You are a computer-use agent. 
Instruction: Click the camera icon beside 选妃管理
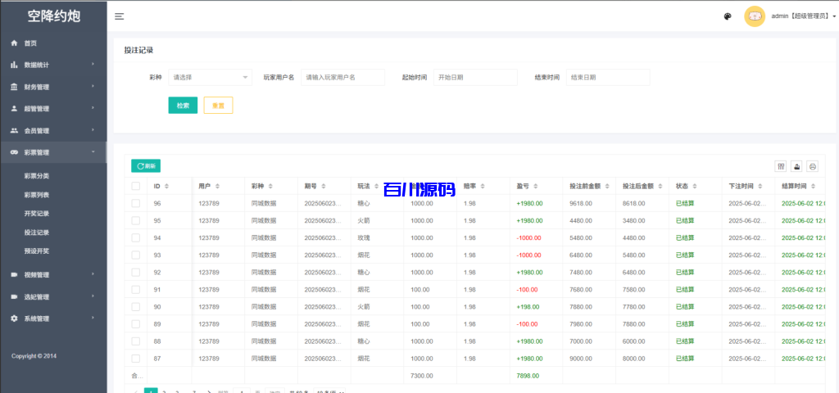tap(15, 296)
